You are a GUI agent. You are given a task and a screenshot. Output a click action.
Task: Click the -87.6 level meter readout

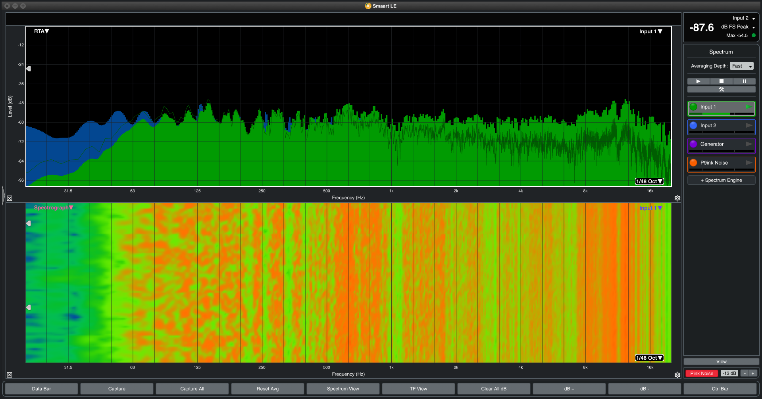coord(702,28)
